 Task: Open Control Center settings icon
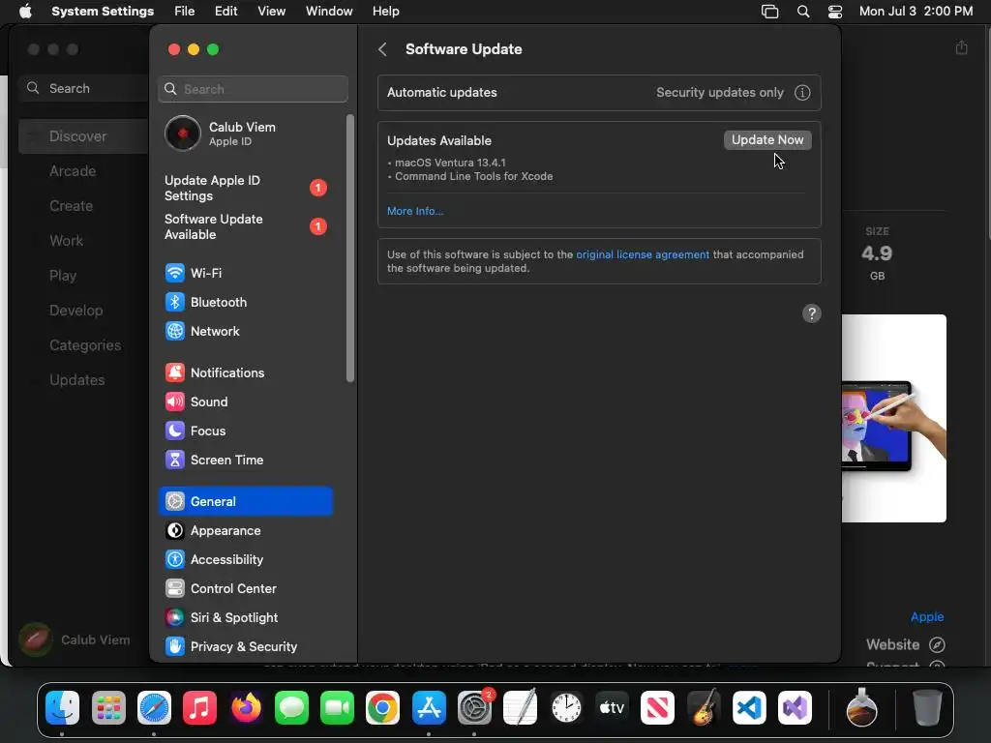coord(175,589)
